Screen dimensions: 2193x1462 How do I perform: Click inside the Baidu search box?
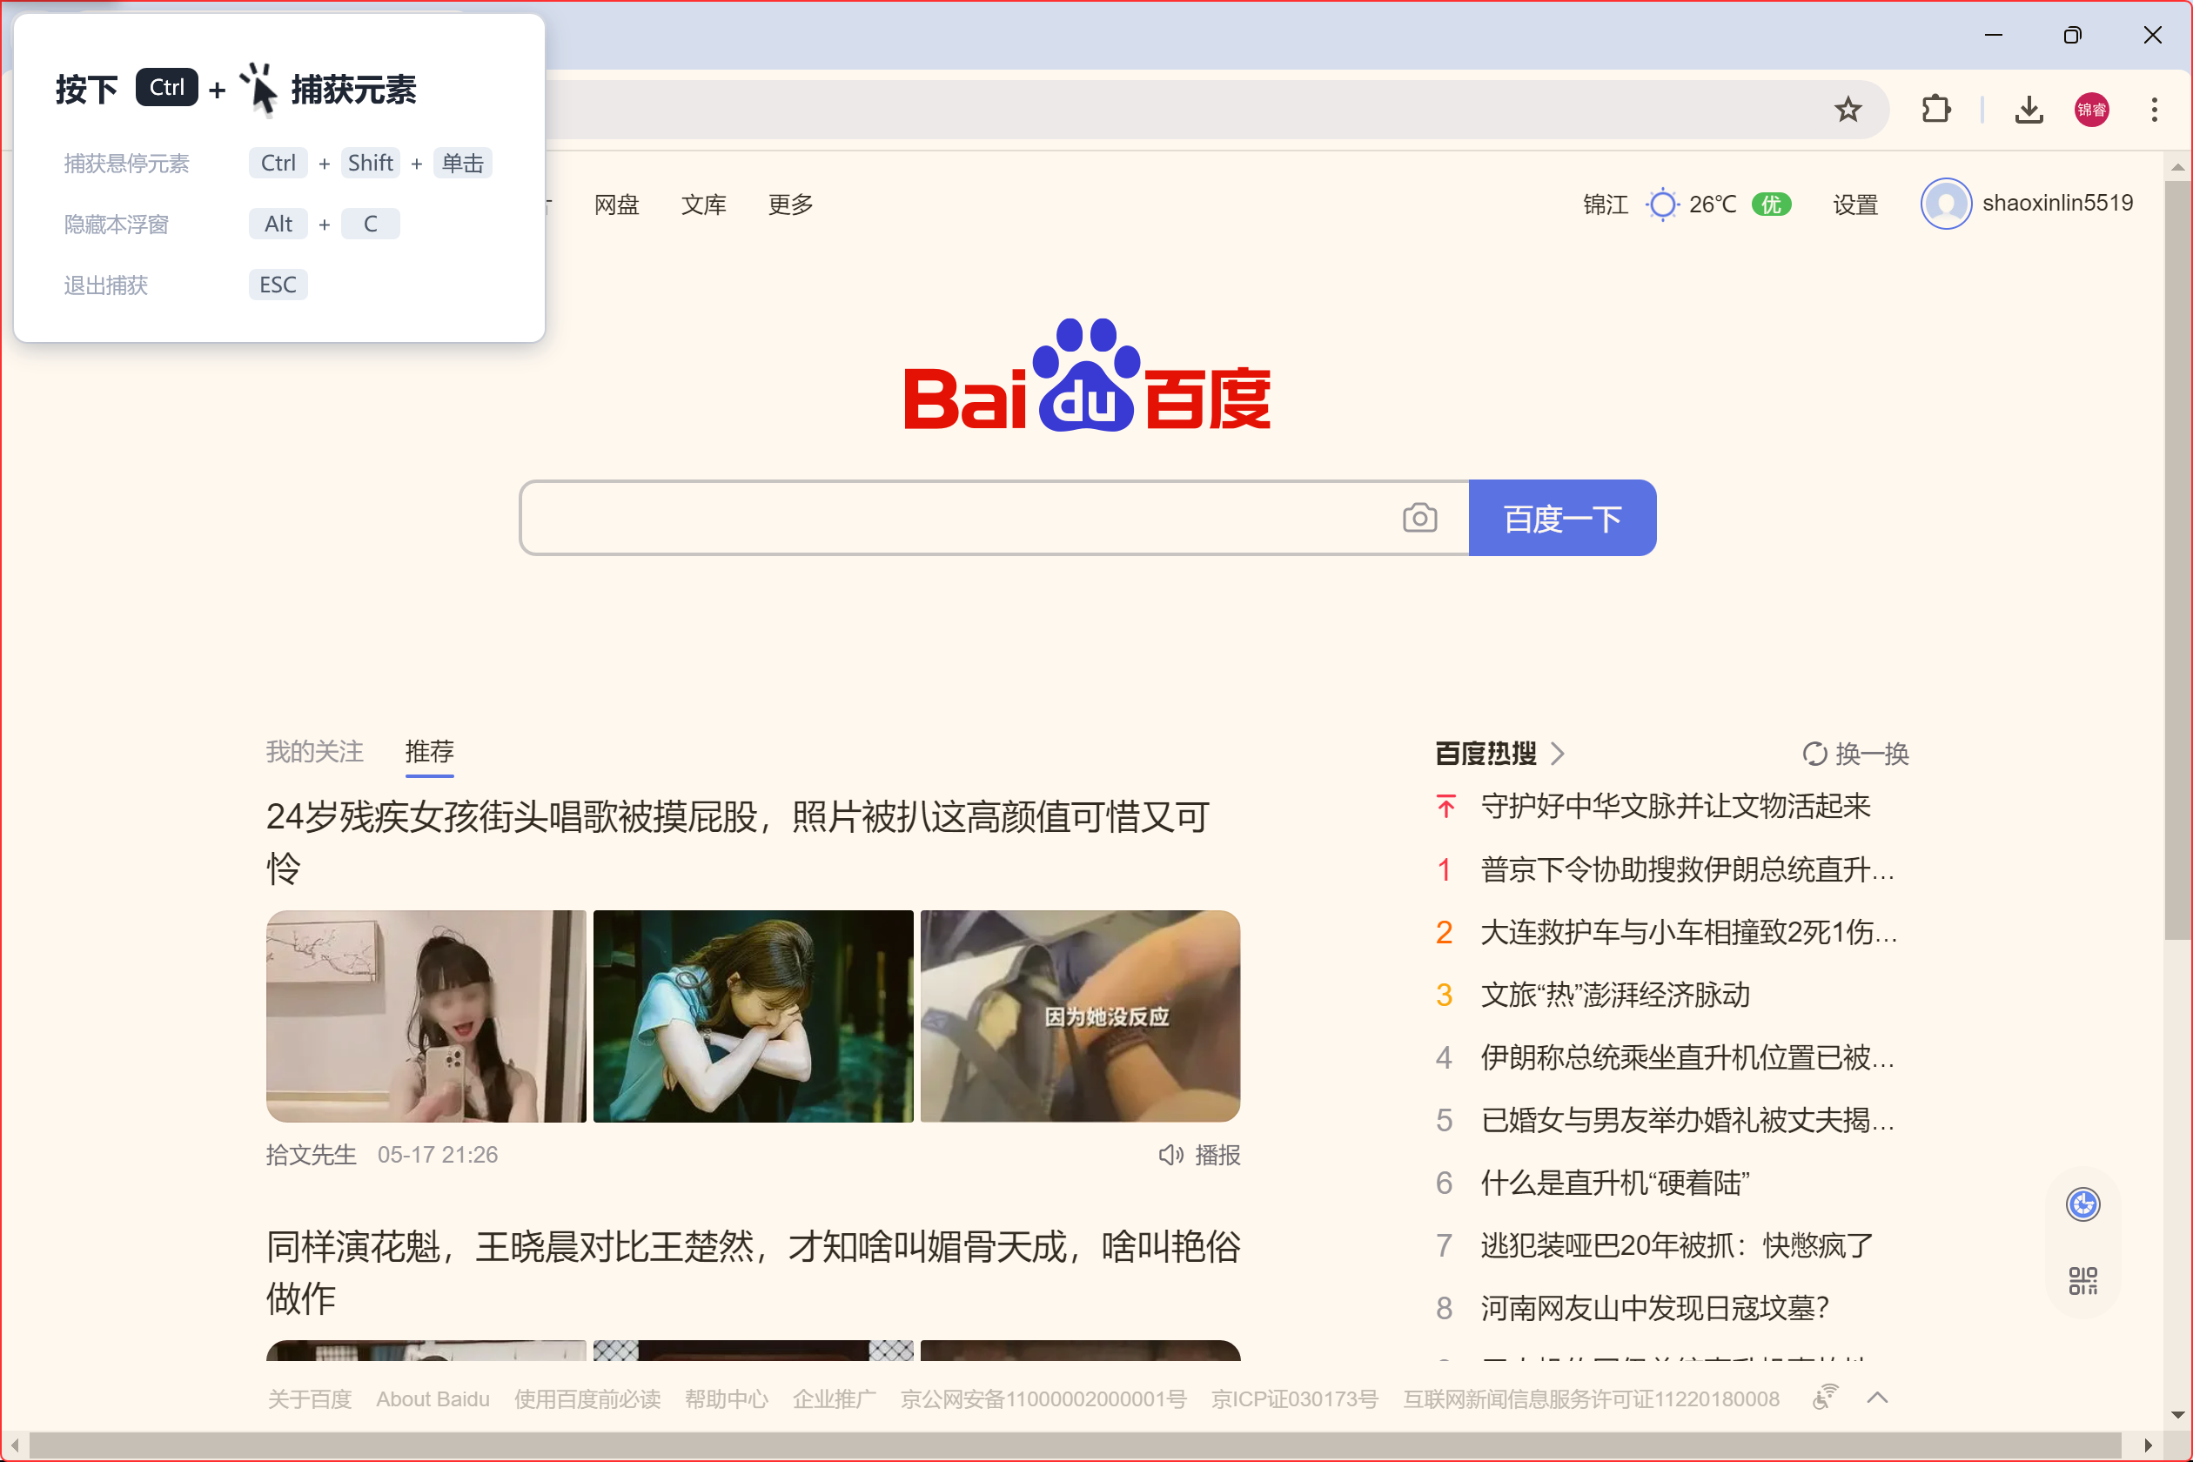point(961,519)
